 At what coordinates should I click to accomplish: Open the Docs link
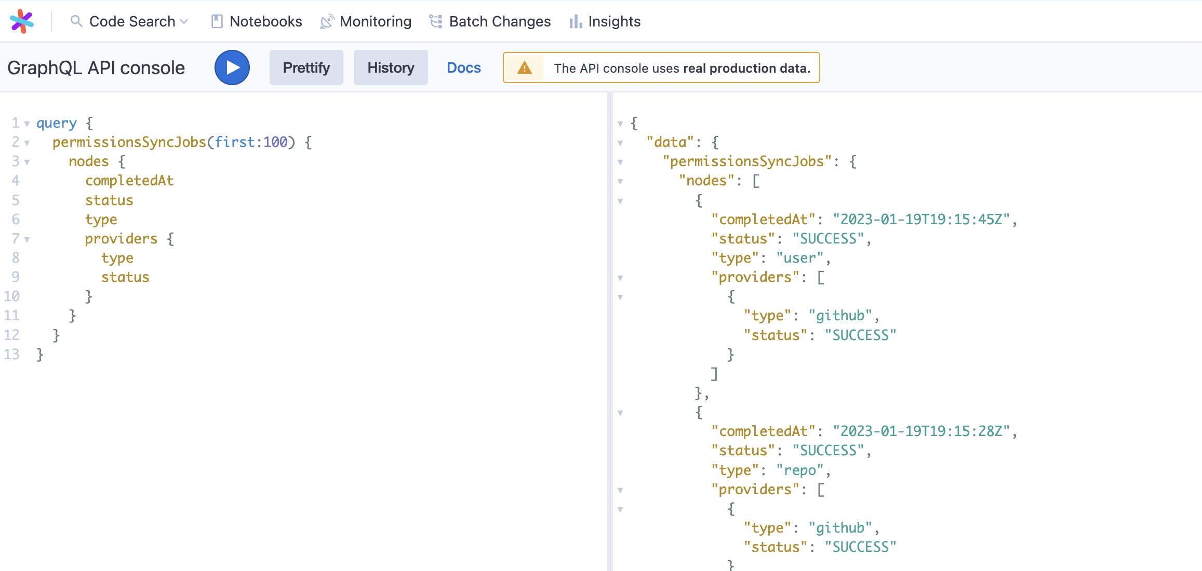[463, 67]
